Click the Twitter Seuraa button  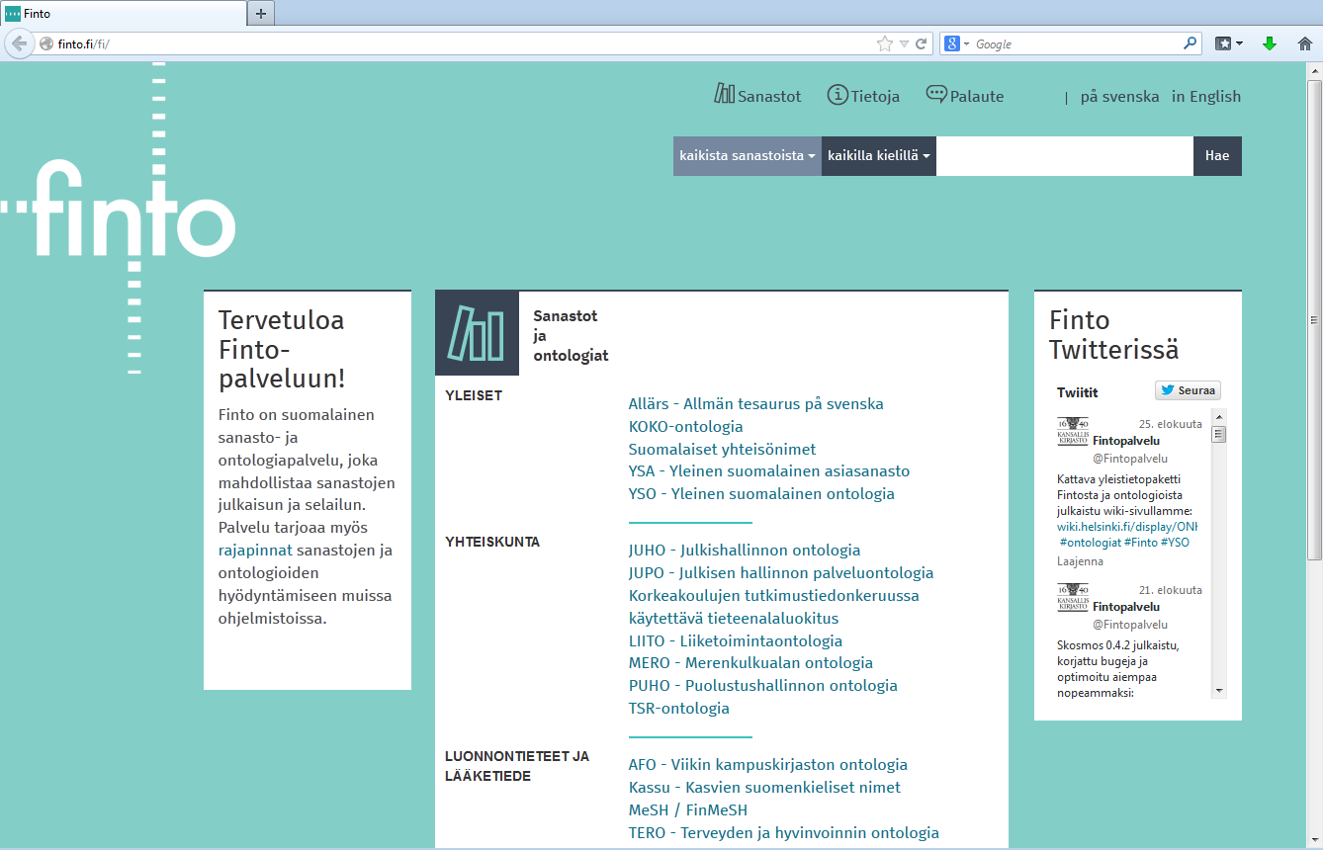click(1189, 390)
